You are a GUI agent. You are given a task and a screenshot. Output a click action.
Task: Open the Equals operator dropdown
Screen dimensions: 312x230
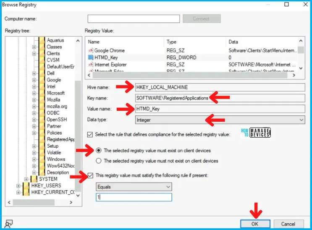(x=134, y=186)
